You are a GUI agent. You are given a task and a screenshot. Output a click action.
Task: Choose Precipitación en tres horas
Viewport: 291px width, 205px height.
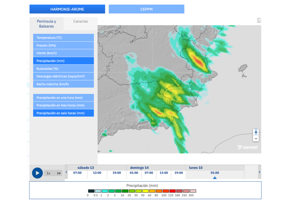(x=63, y=105)
